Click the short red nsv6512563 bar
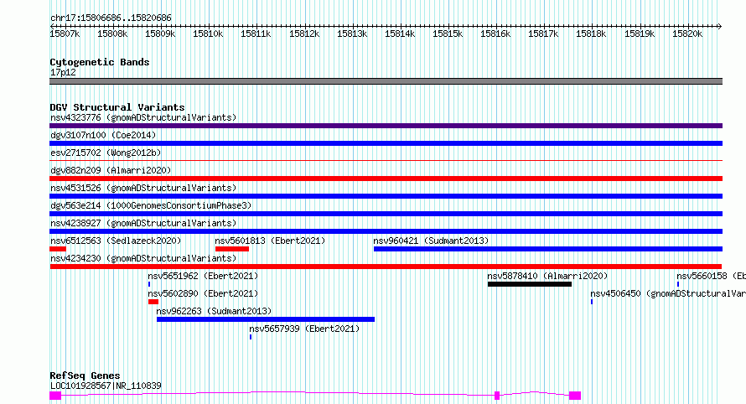 point(58,249)
